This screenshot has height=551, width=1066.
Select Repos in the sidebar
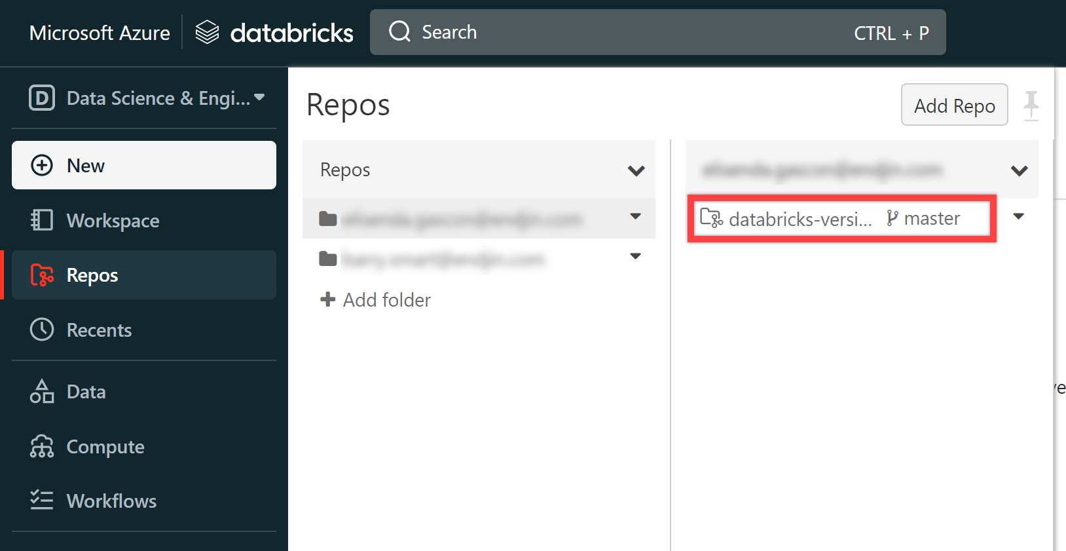click(144, 275)
